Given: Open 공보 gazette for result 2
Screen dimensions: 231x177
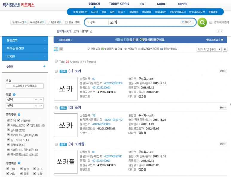Looking at the screenshot, I should coord(223,108).
